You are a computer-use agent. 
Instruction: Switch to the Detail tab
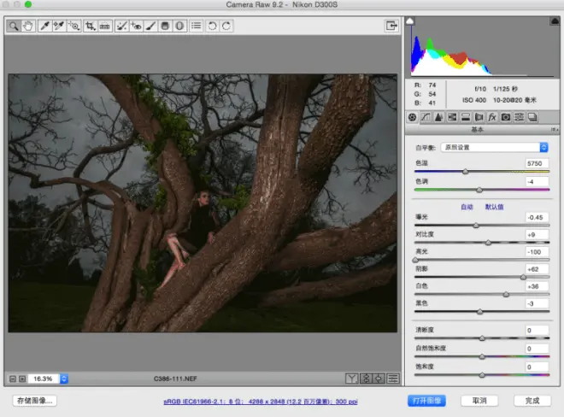click(x=439, y=117)
